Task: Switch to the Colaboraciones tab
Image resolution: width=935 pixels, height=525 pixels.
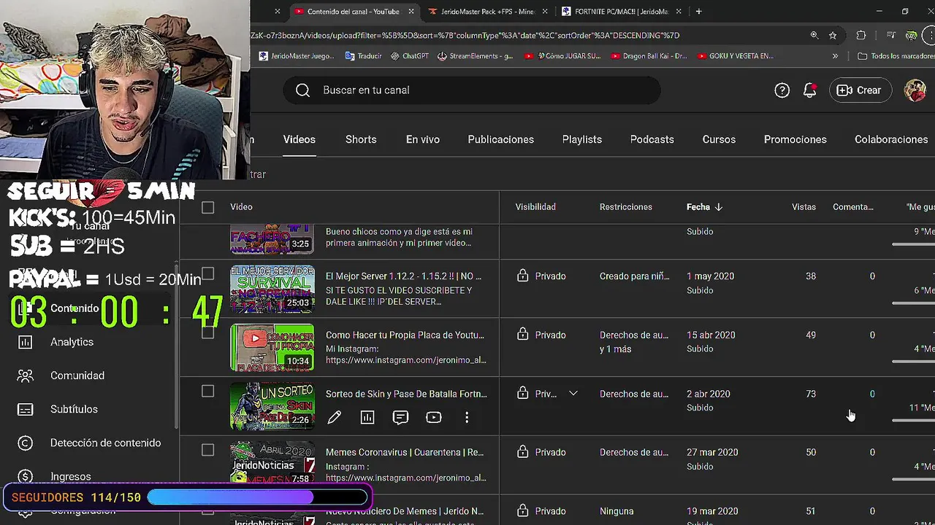Action: pyautogui.click(x=891, y=139)
